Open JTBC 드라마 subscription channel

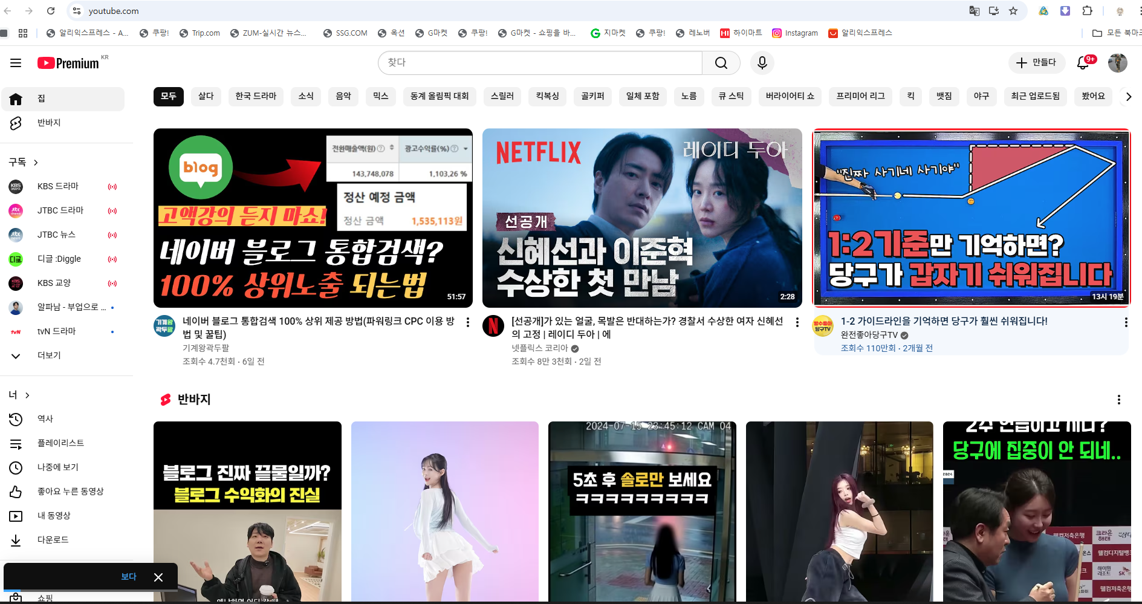(63, 210)
